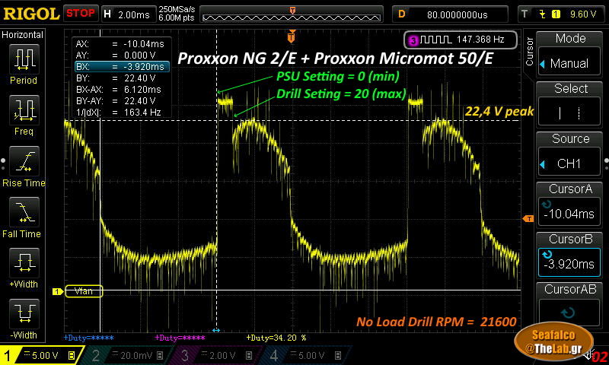The image size is (609, 365).
Task: Click the trigger level 9.60 V readout
Action: click(x=583, y=14)
